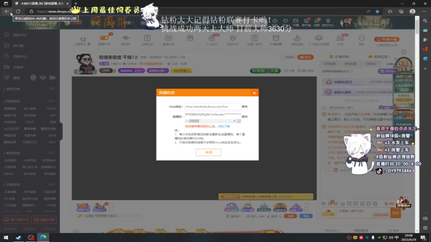Click the orange PC客户端 button
The image size is (431, 242).
click(x=386, y=39)
